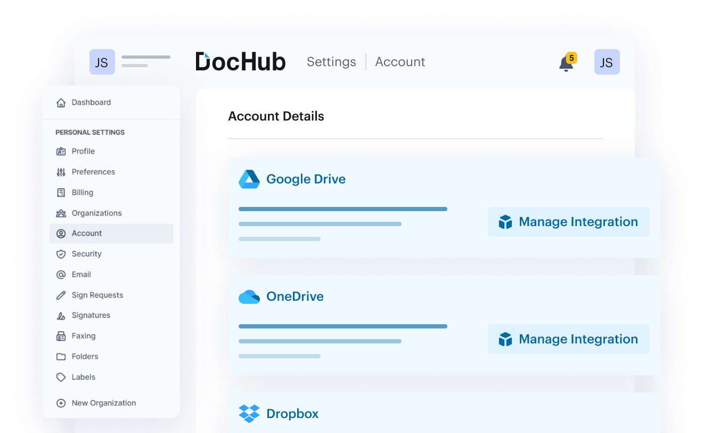The image size is (703, 433).
Task: Switch to the Settings tab
Action: pyautogui.click(x=331, y=62)
